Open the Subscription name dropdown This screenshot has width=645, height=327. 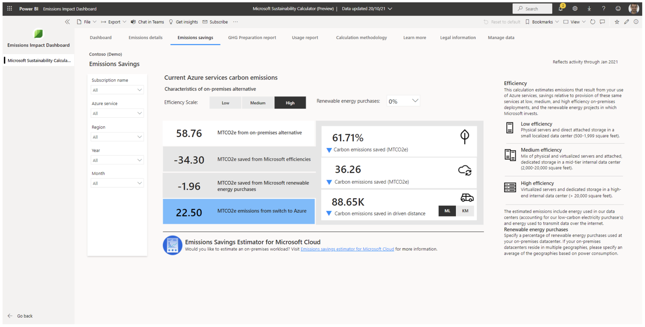[x=117, y=90]
